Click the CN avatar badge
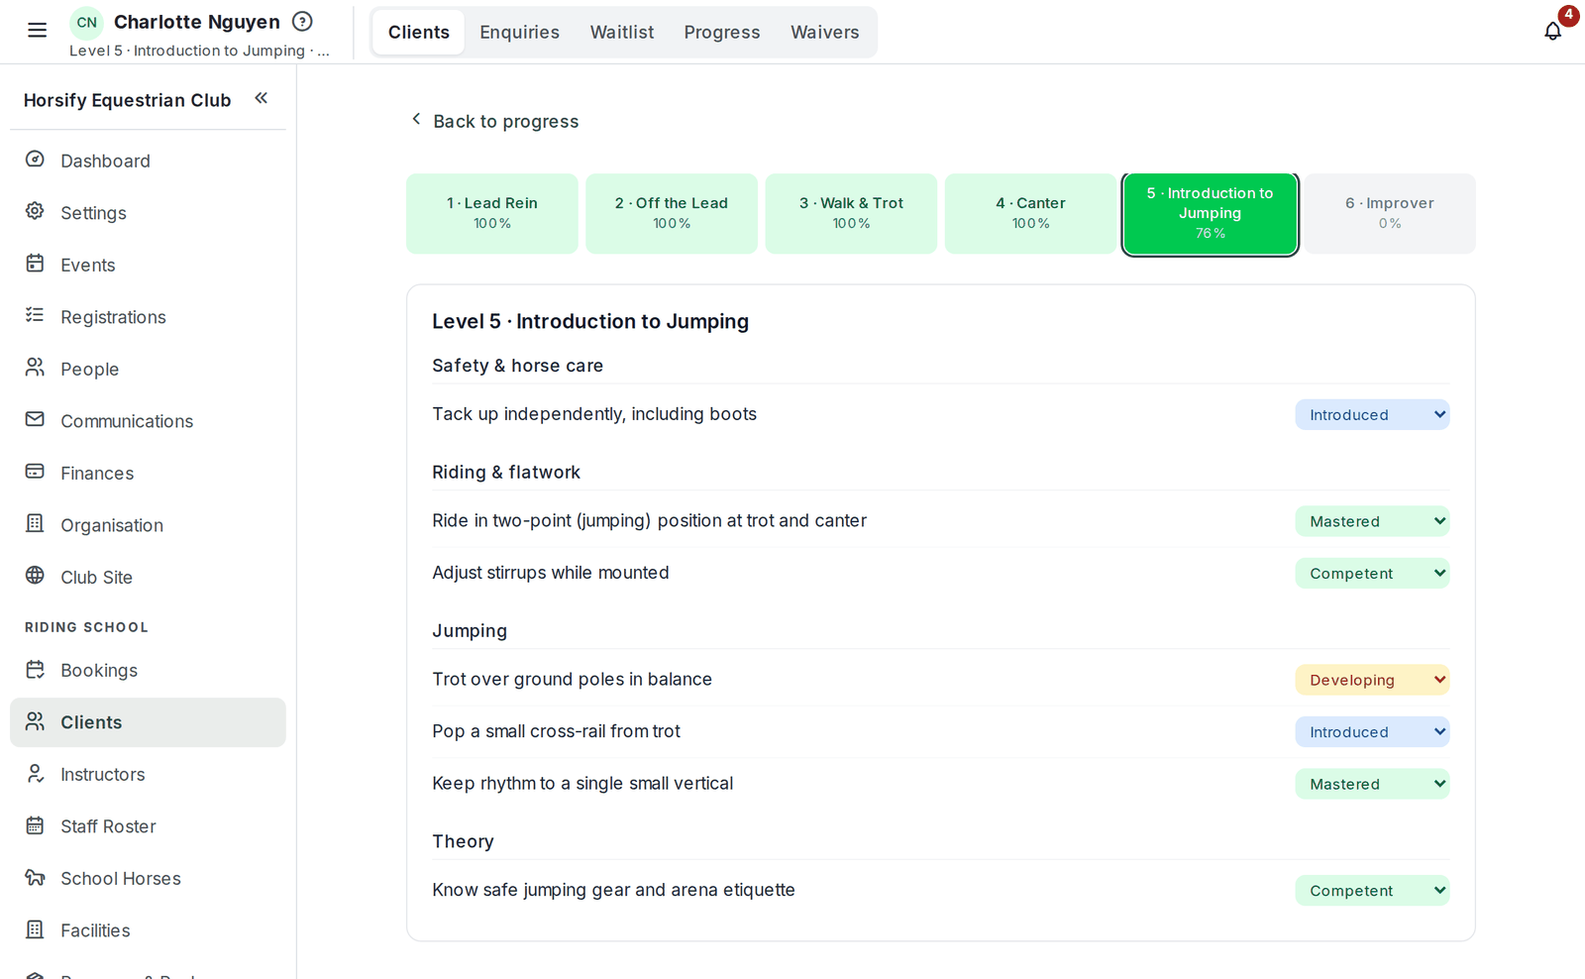 (87, 22)
